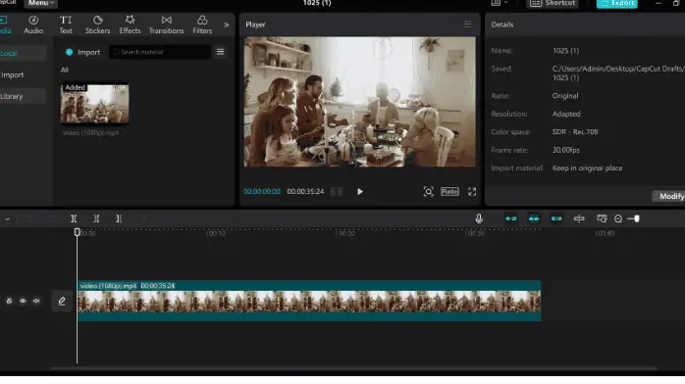Open the Stickers panel
This screenshot has height=384, width=685.
pos(97,24)
